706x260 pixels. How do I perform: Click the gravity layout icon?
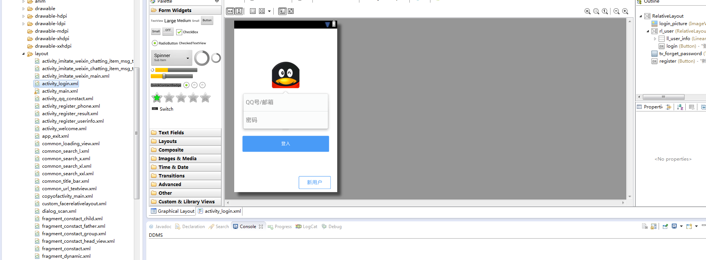click(x=262, y=11)
